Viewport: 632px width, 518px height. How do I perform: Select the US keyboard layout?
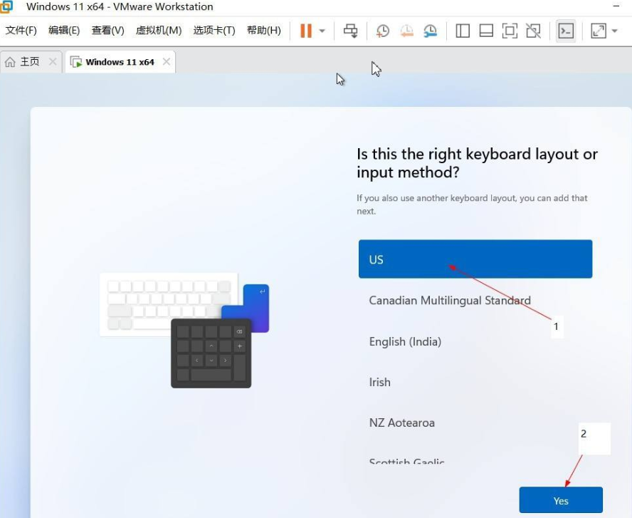(475, 259)
